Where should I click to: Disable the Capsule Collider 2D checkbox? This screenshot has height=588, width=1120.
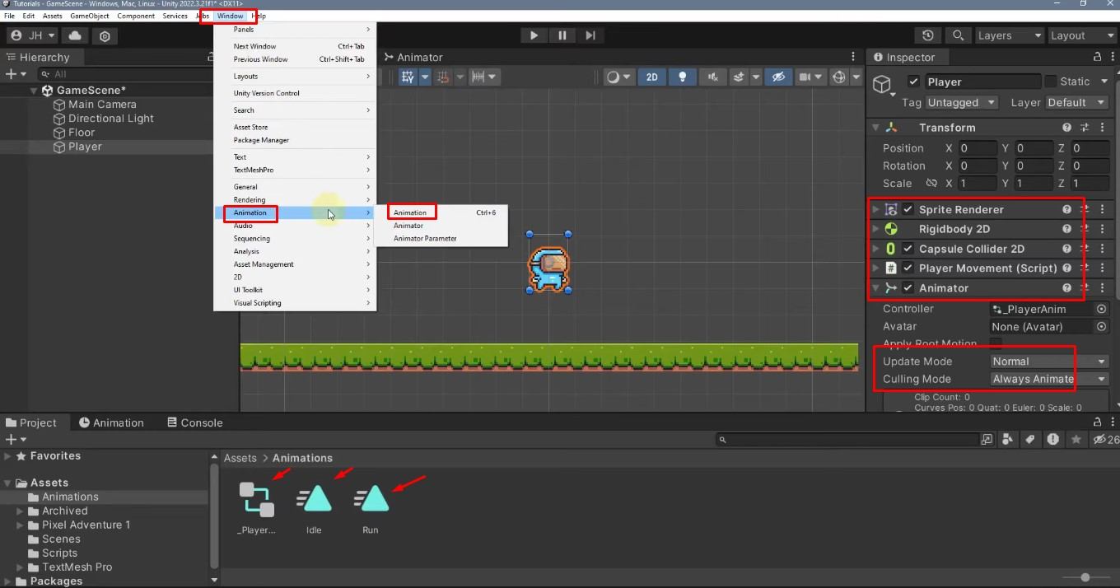(x=908, y=249)
